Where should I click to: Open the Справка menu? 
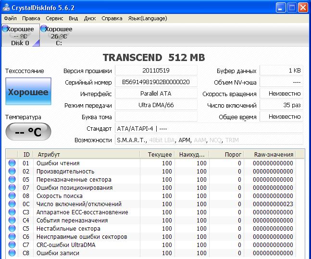112,18
